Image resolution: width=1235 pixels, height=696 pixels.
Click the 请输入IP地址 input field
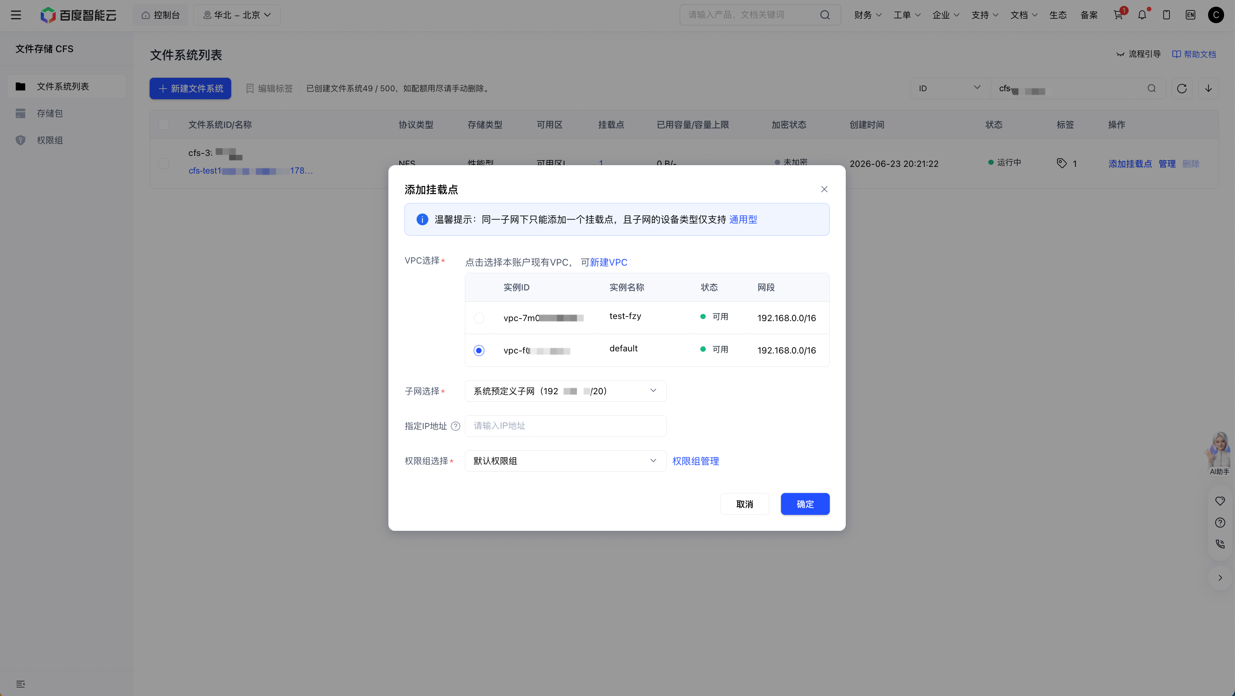point(565,426)
